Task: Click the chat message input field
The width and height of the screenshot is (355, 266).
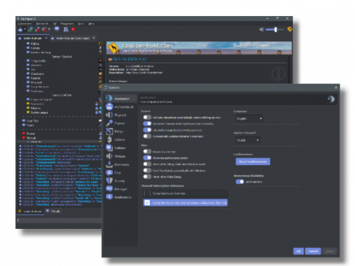Action: [x=59, y=220]
